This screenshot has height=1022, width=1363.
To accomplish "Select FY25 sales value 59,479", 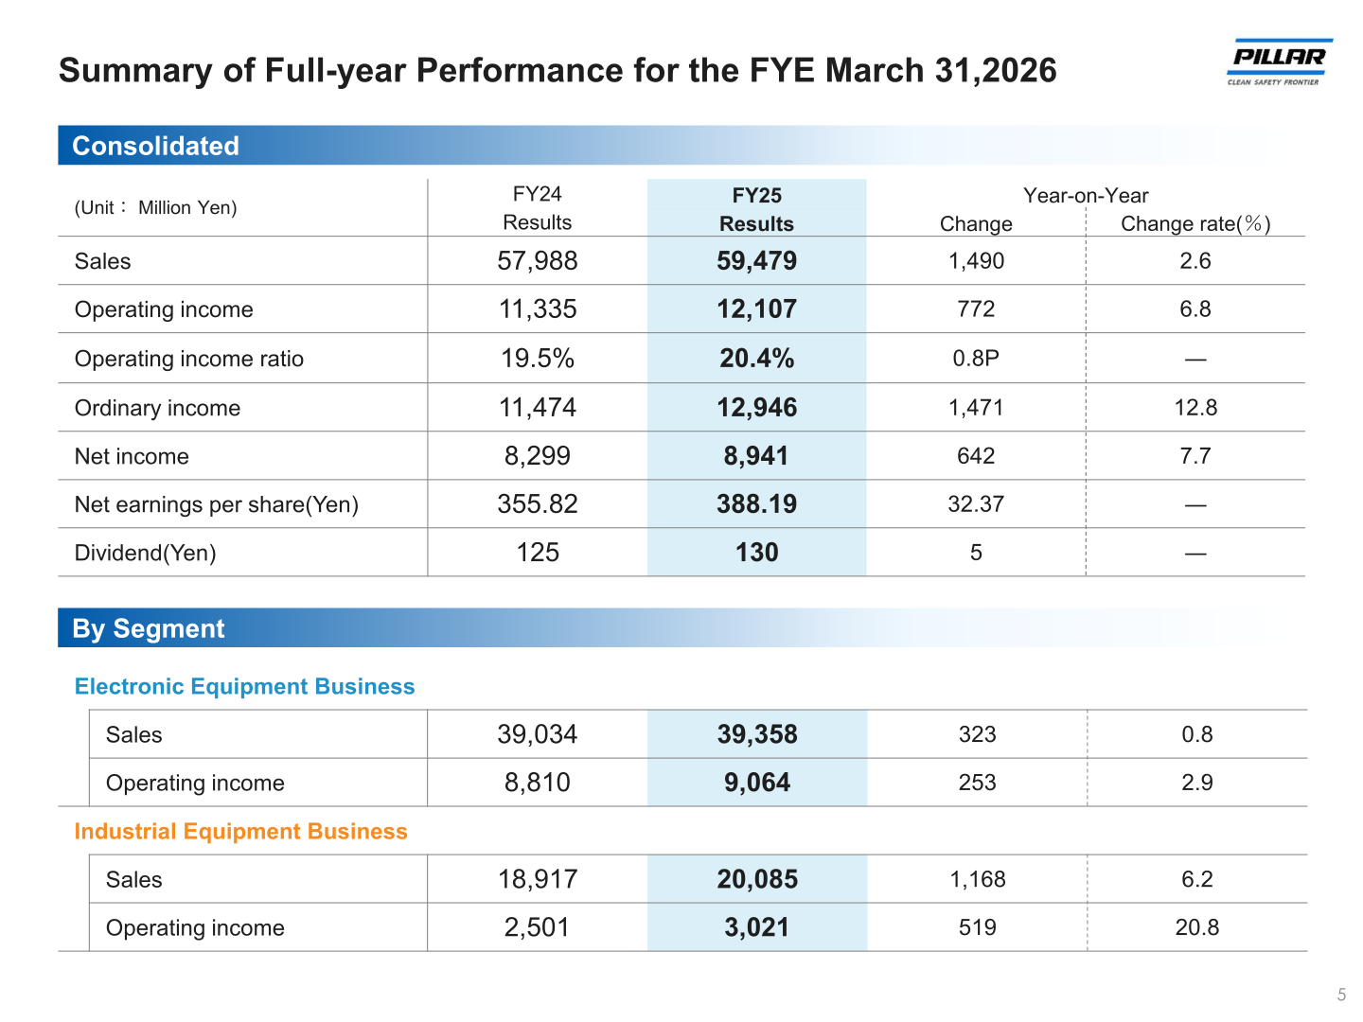I will coord(757,261).
